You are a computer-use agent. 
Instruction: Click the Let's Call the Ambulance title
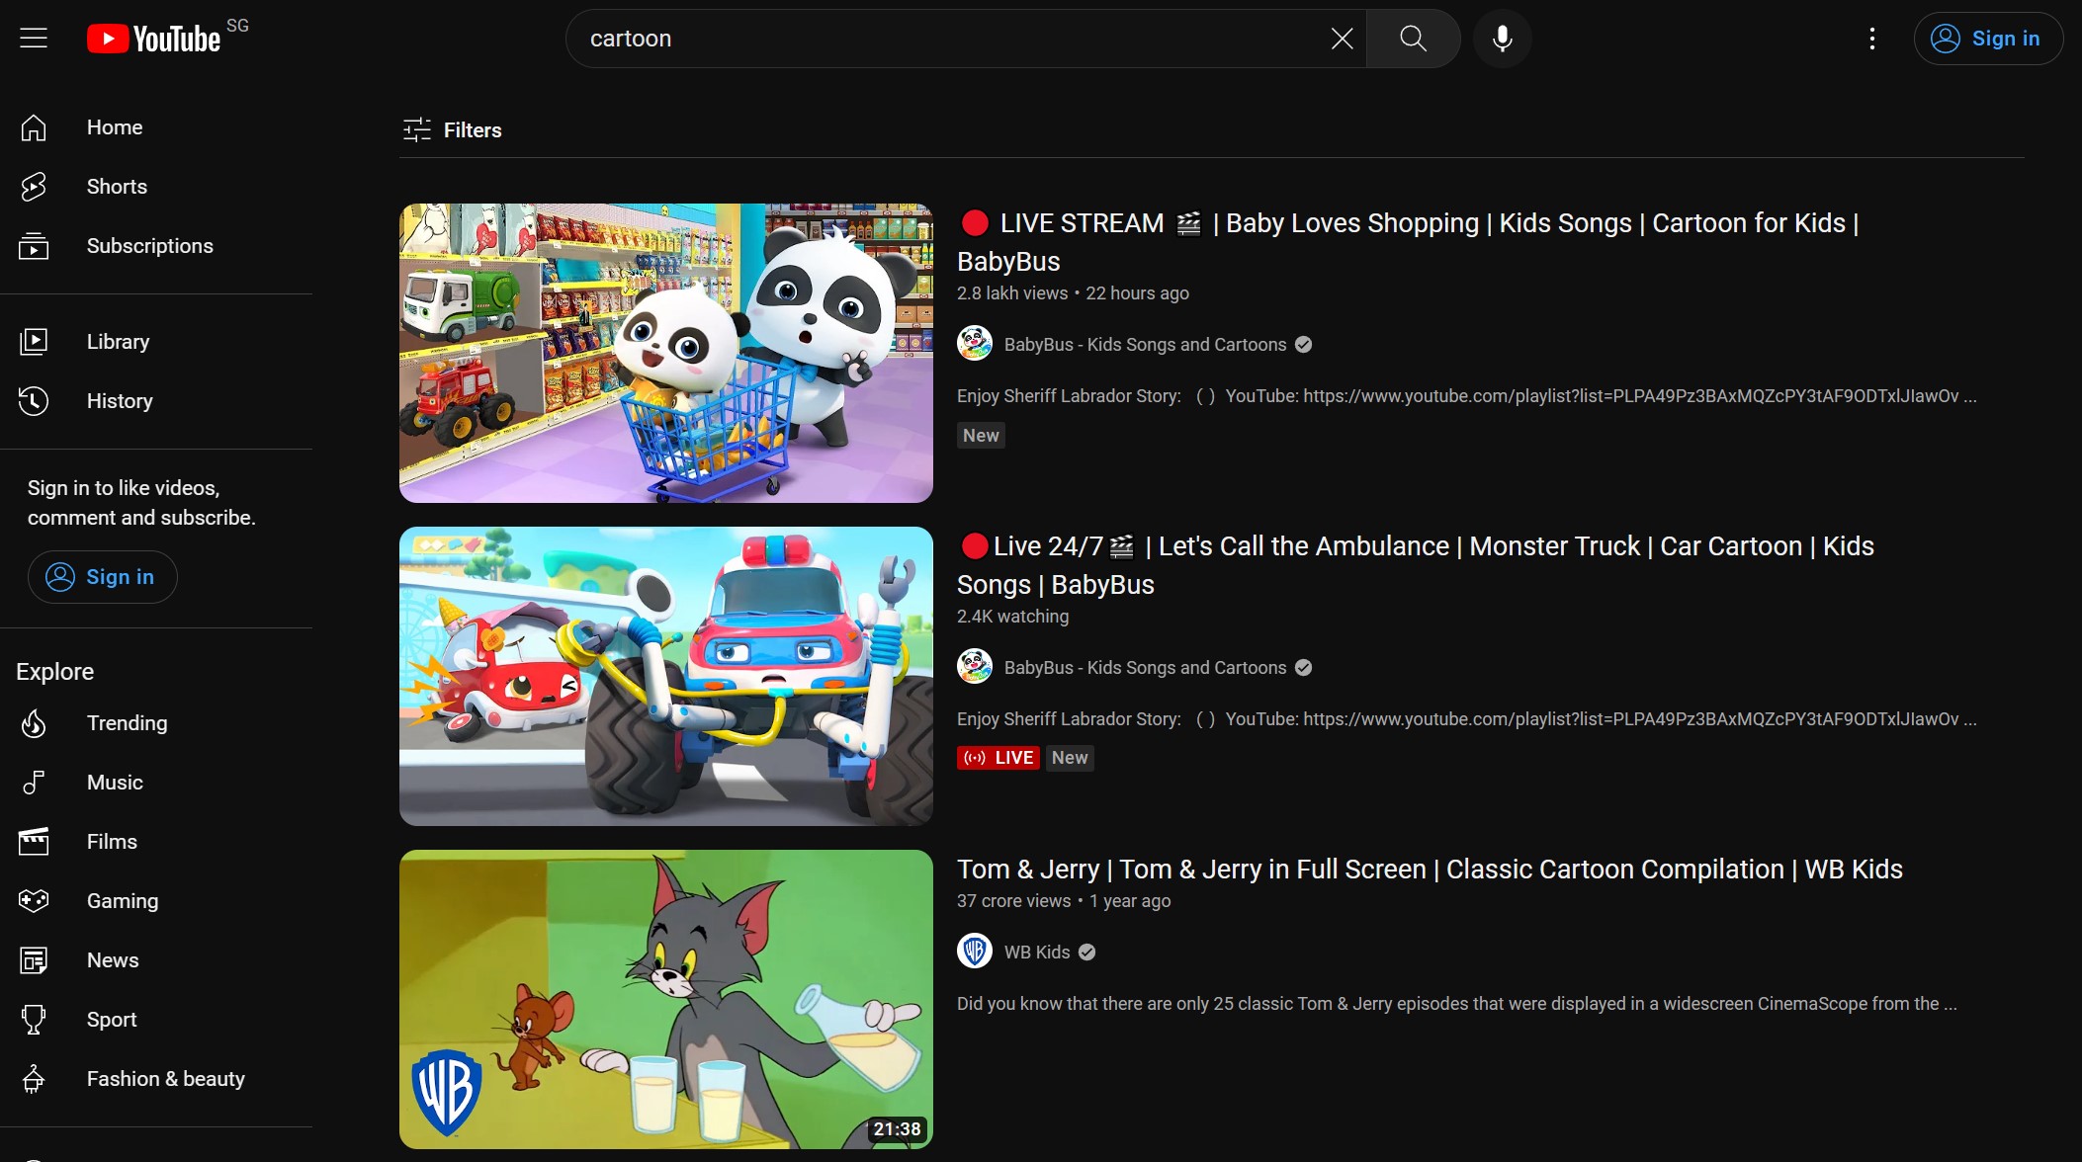(1416, 565)
